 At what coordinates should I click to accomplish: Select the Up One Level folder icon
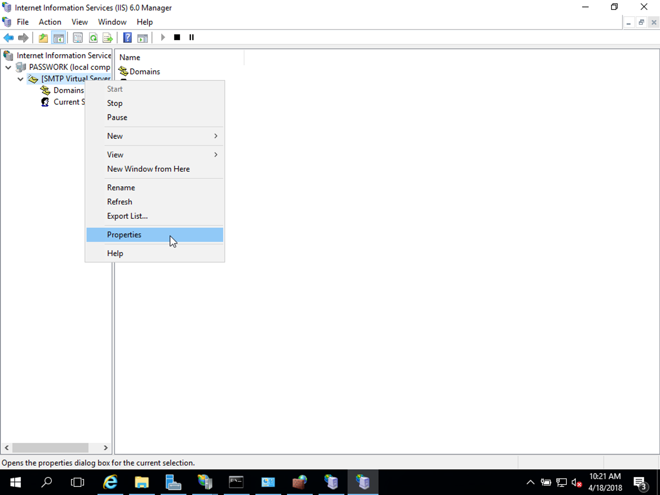coord(43,37)
